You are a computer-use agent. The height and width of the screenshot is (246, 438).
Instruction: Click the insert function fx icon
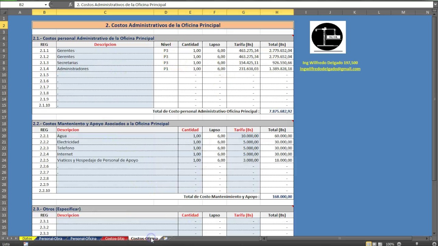(x=70, y=5)
